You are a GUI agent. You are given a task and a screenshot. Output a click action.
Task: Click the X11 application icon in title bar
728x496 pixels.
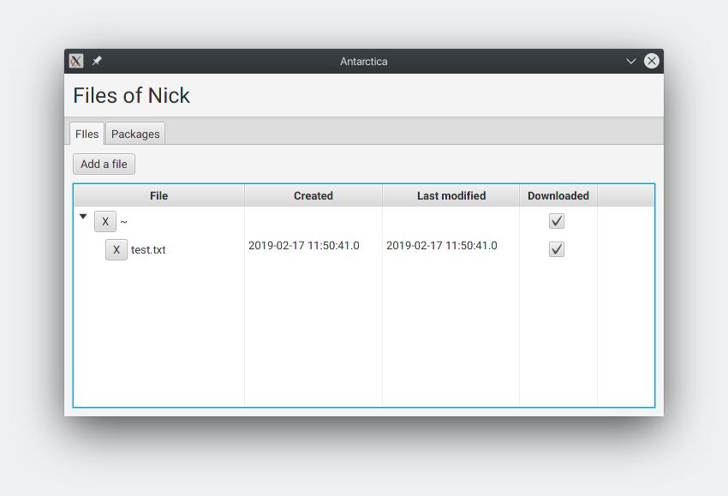tap(76, 61)
